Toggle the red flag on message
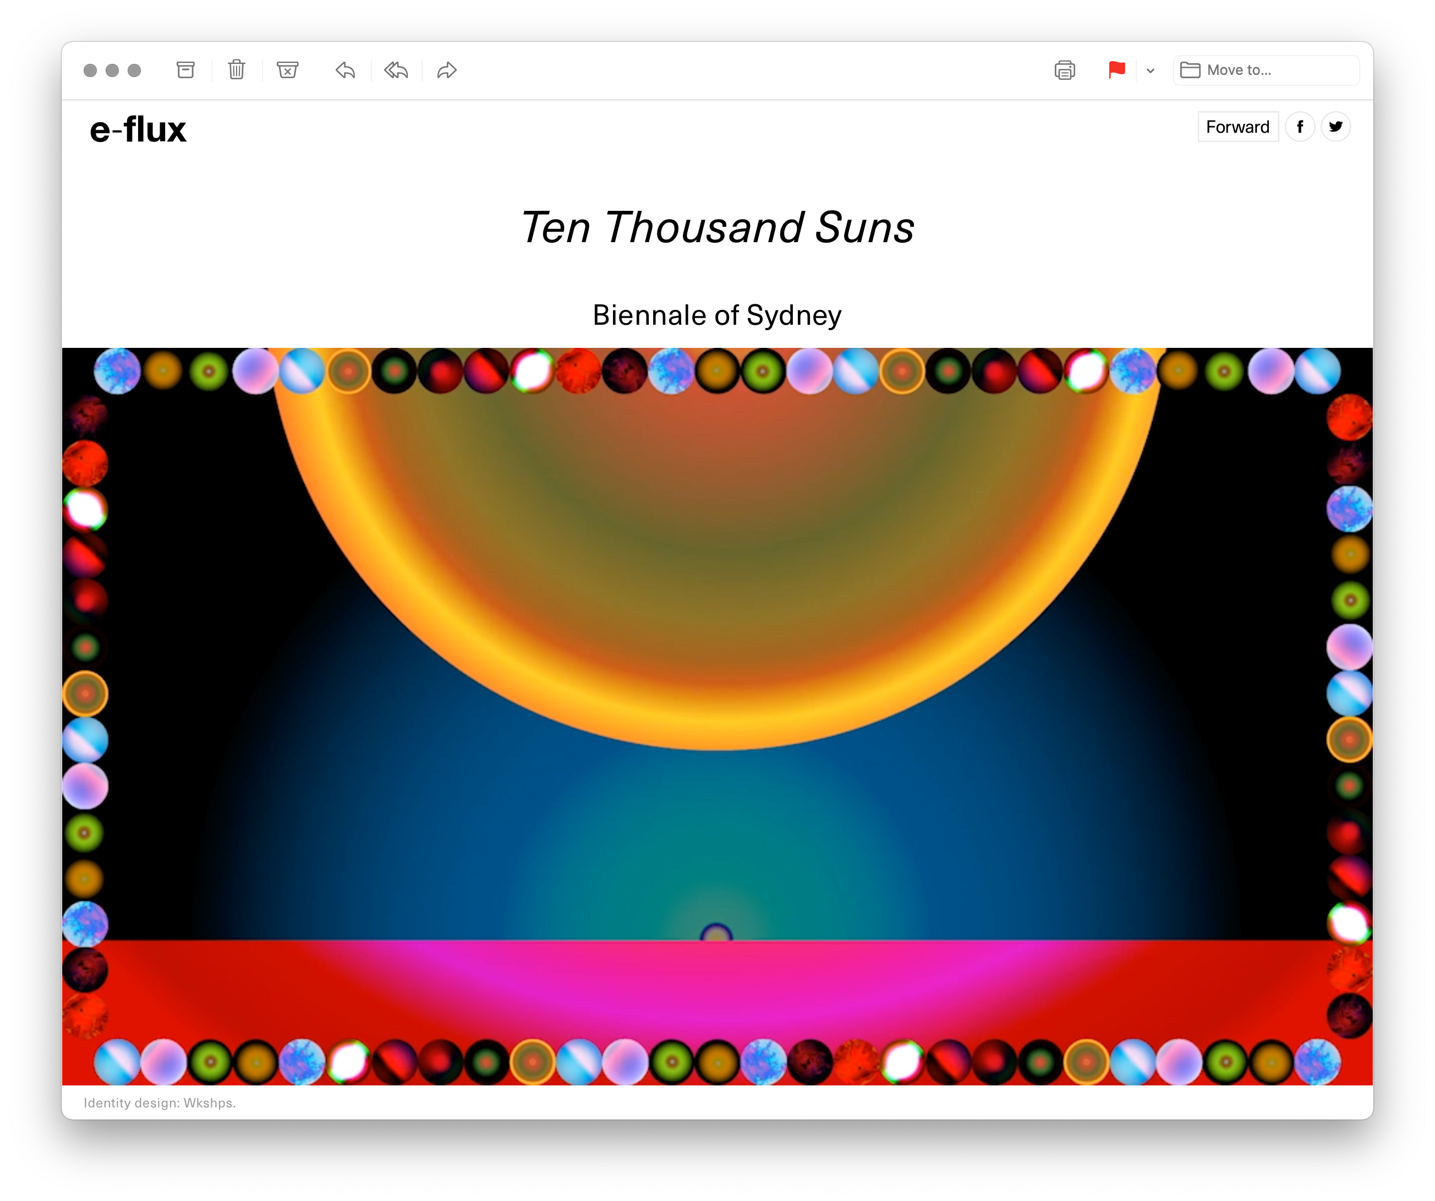The height and width of the screenshot is (1201, 1435). pyautogui.click(x=1116, y=70)
